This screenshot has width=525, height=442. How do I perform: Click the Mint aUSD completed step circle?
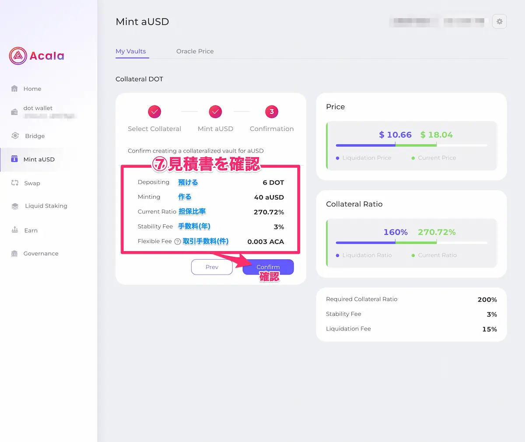pyautogui.click(x=215, y=111)
